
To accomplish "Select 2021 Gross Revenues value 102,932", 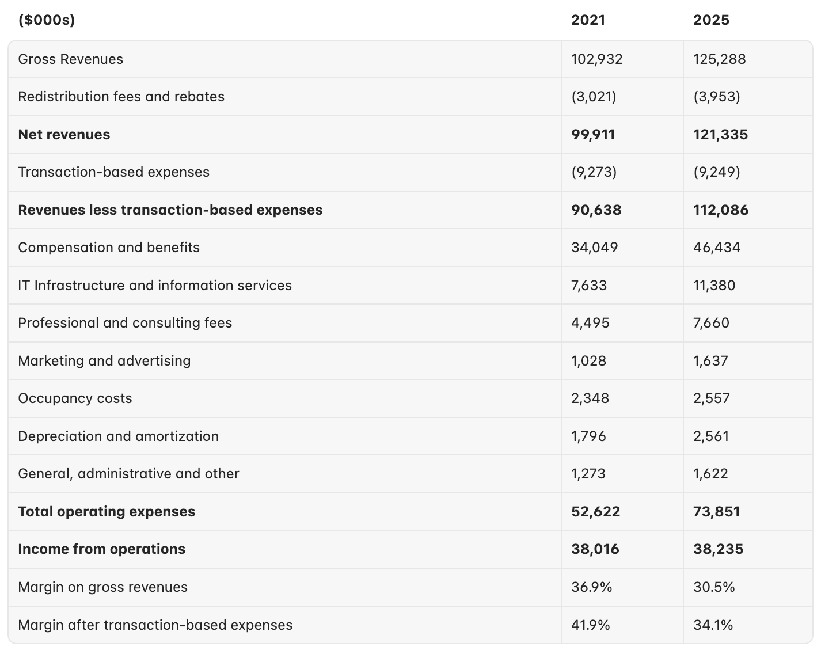I will (x=596, y=59).
